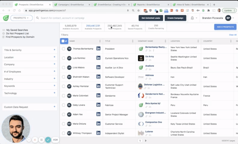Click the Defense Logistics company logo
The width and height of the screenshot is (238, 144).
pyautogui.click(x=140, y=86)
